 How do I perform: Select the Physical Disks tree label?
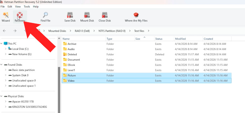click(x=16, y=96)
